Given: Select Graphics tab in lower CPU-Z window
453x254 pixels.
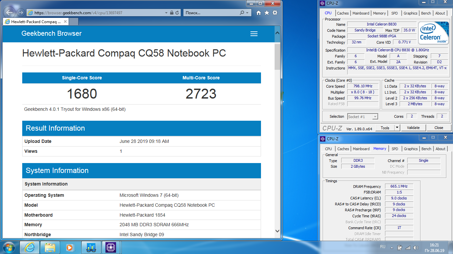Looking at the screenshot, I should click(x=411, y=149).
